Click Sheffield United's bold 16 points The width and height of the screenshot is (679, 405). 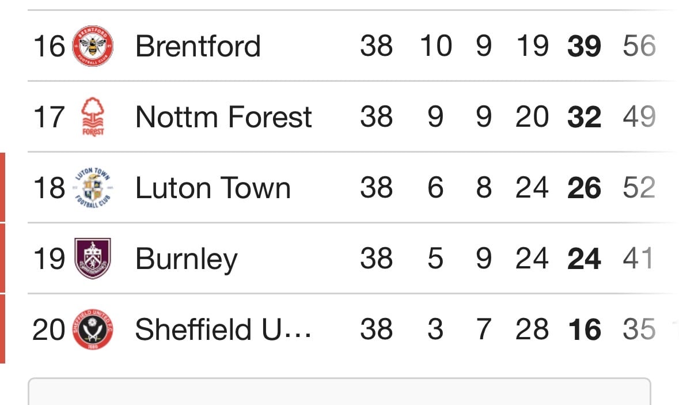[x=585, y=329]
